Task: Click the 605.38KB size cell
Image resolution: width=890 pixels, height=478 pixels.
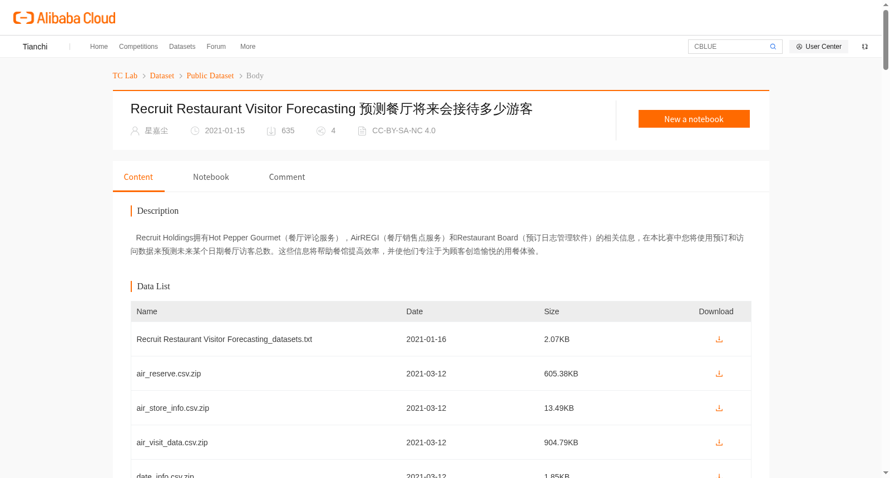Action: (x=561, y=374)
